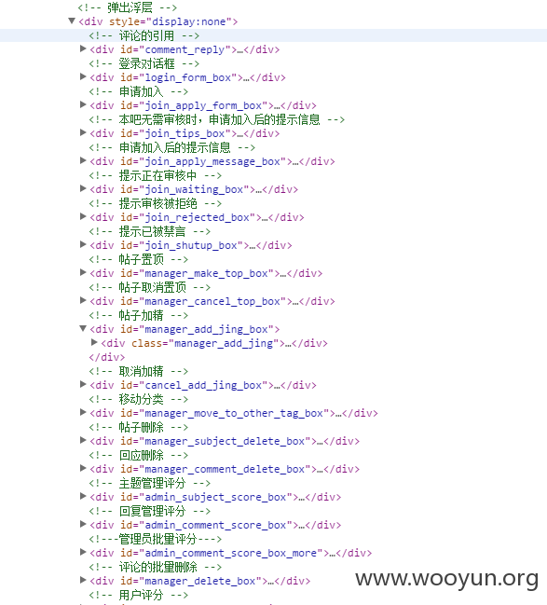This screenshot has width=547, height=605.
Task: Expand the manager_subject_delete_box div
Action: coord(83,440)
